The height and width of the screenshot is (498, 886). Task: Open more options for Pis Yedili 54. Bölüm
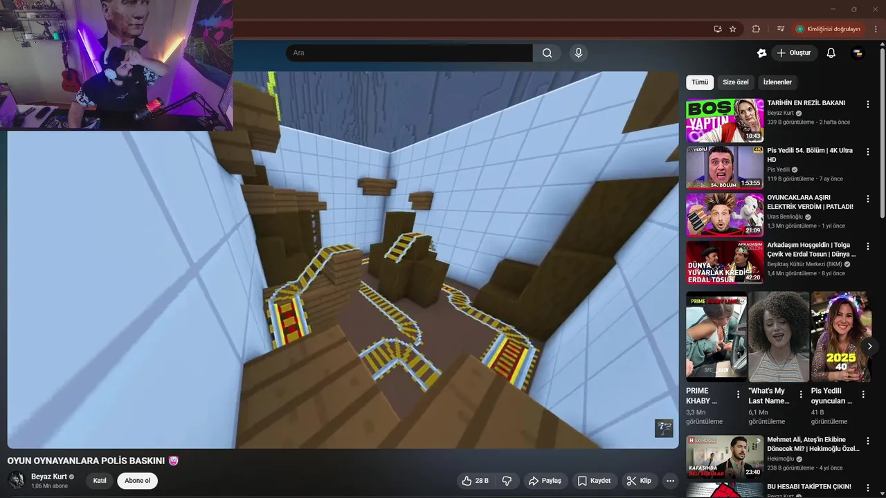click(868, 151)
